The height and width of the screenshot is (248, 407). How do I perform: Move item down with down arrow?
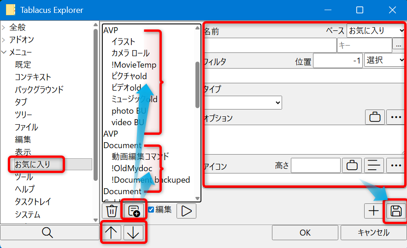(133, 232)
